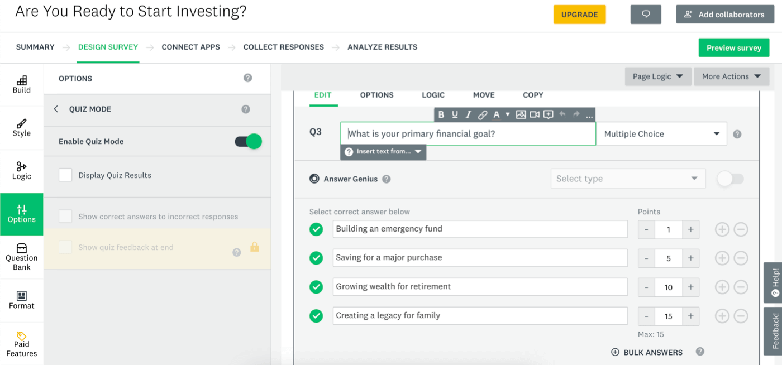Viewport: 782px width, 365px height.
Task: Insert an image into the question
Action: click(521, 114)
